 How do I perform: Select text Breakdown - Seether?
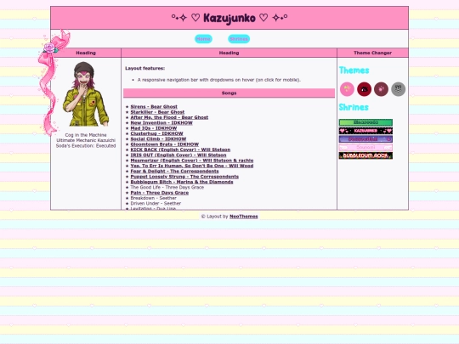(x=153, y=198)
